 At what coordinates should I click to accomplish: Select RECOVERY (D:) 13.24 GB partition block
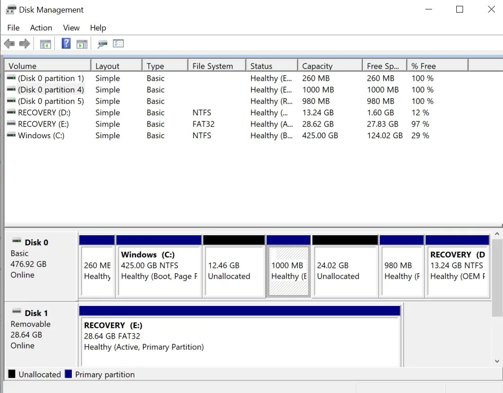458,266
